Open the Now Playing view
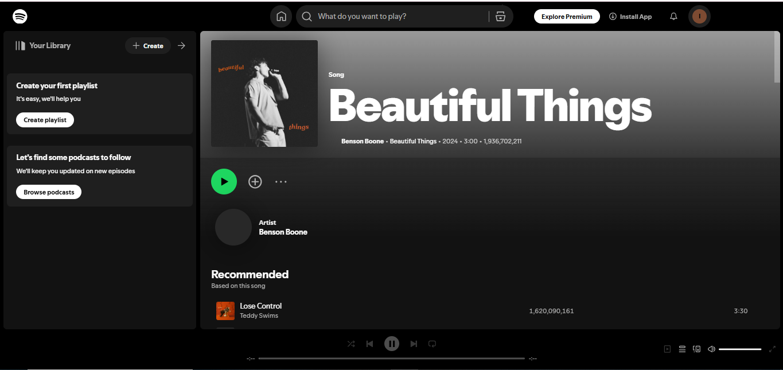Viewport: 783px width, 370px height. [667, 349]
